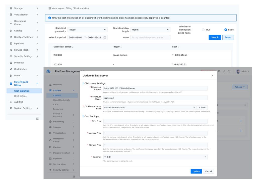This screenshot has height=183, width=257.
Task: Click the Search button
Action: [x=215, y=37]
